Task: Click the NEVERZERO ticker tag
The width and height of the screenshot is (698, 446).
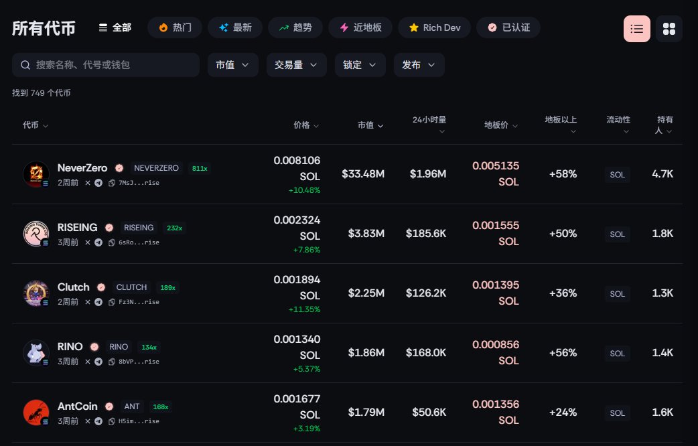Action: pos(156,168)
